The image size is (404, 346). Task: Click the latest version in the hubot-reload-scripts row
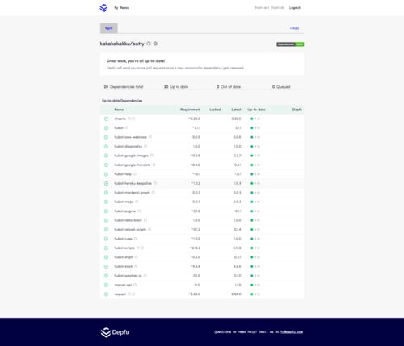(238, 229)
